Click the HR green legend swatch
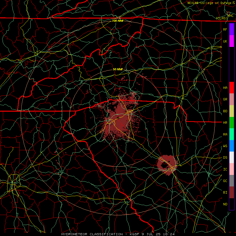Image resolution: width=236 pixels, height=236 pixels. [x=232, y=122]
